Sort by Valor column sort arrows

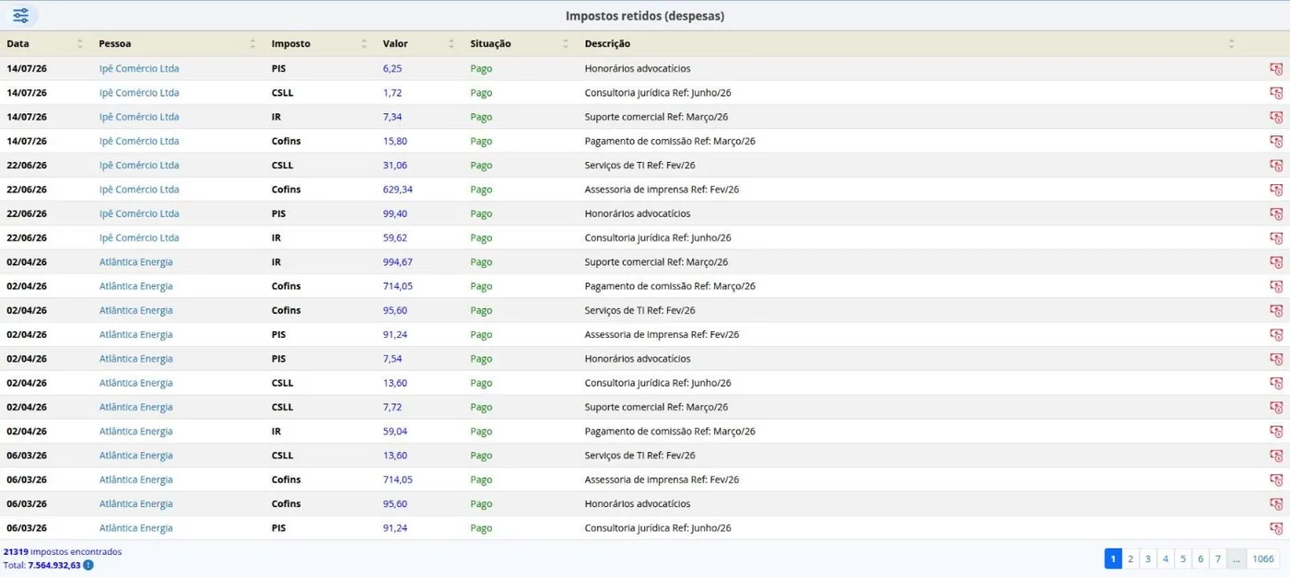pos(451,44)
